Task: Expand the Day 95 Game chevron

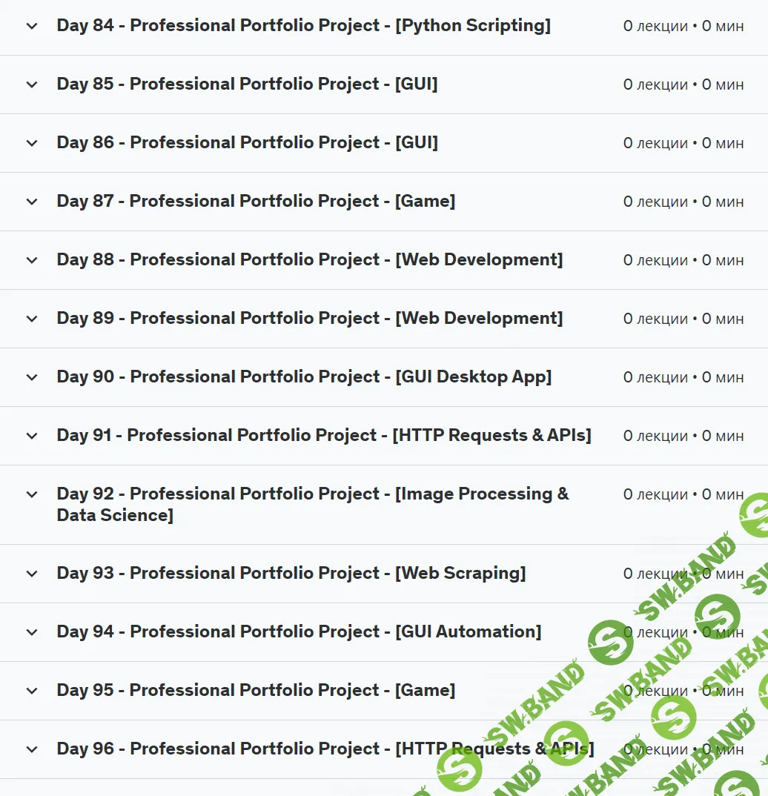Action: [x=31, y=691]
